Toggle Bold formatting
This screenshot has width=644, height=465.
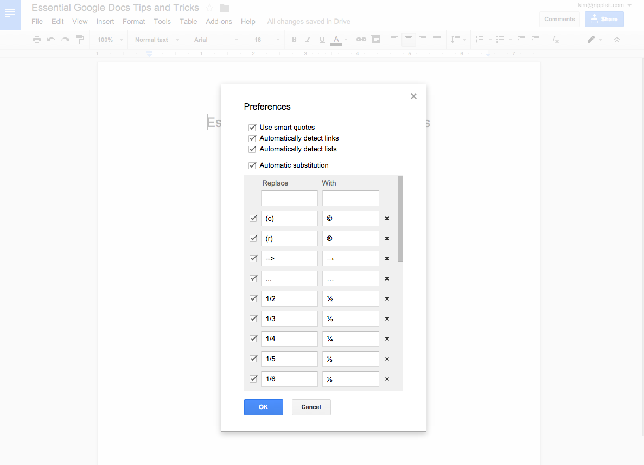pyautogui.click(x=294, y=40)
